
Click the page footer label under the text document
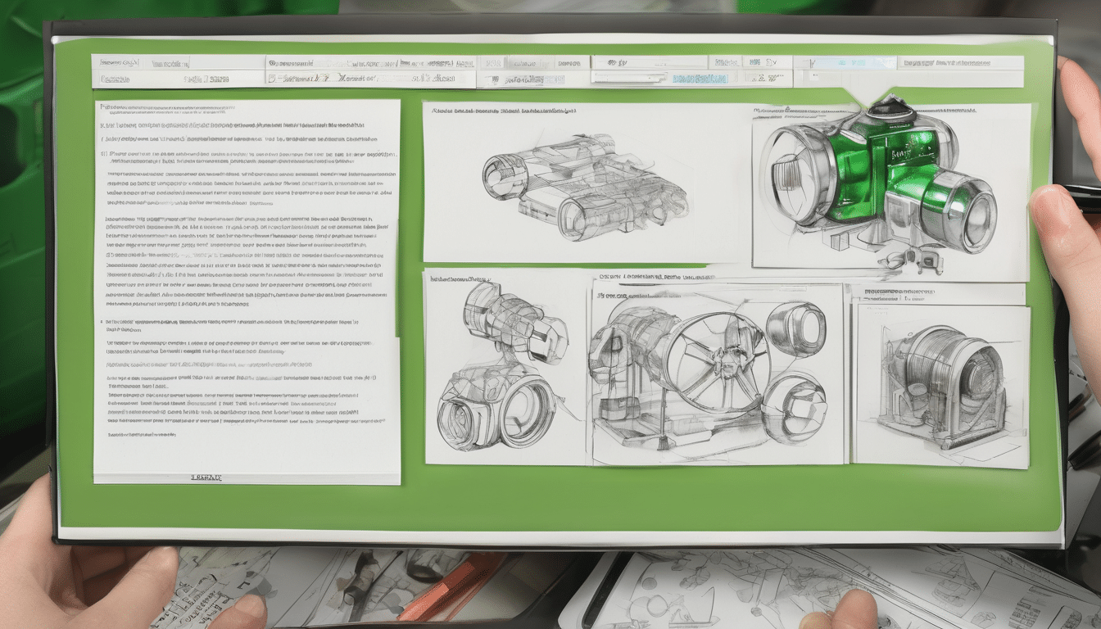206,476
